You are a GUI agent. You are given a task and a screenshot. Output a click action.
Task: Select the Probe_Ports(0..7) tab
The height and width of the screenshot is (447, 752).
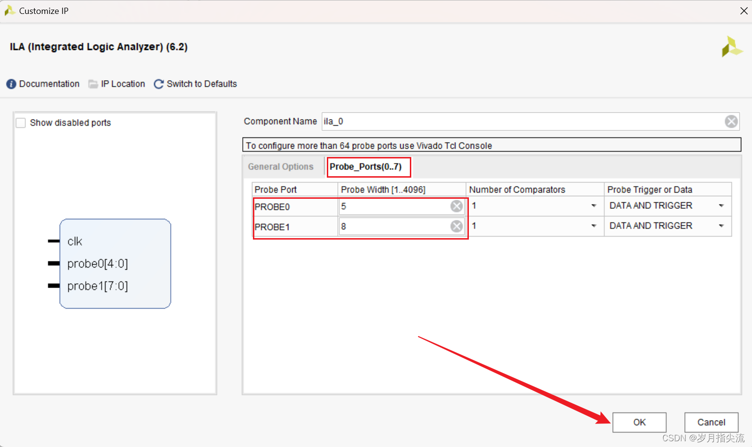(x=366, y=167)
